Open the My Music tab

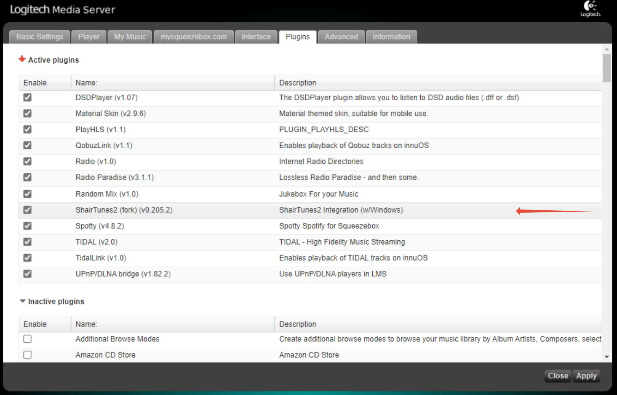(130, 37)
